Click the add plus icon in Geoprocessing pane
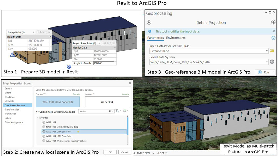Screen dimensions: 278x157 tap(273, 22)
